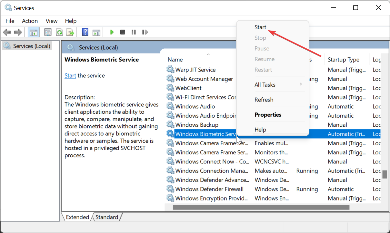Click 'Enables mul...' description cell
This screenshot has height=233, width=390.
(271, 143)
